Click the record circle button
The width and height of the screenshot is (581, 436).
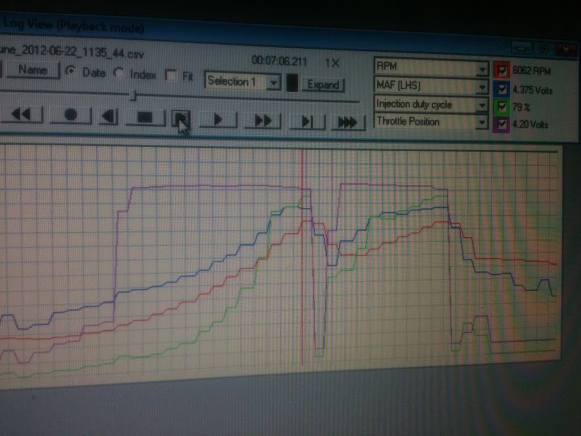70,115
